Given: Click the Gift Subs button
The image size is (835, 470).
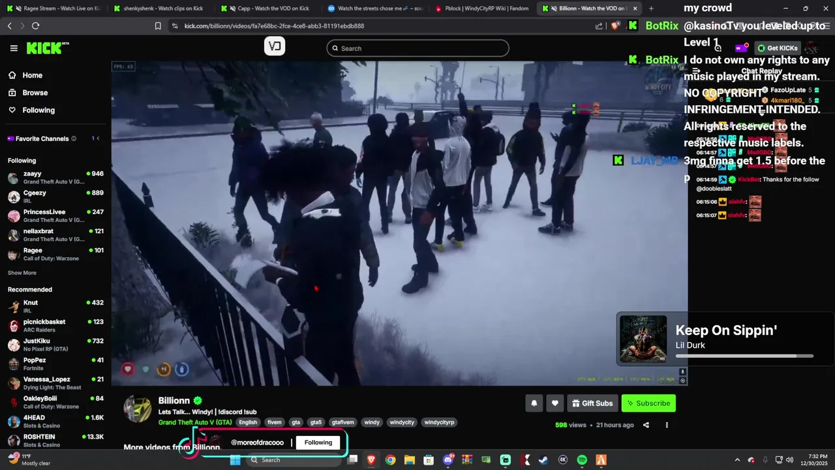Looking at the screenshot, I should click(592, 403).
